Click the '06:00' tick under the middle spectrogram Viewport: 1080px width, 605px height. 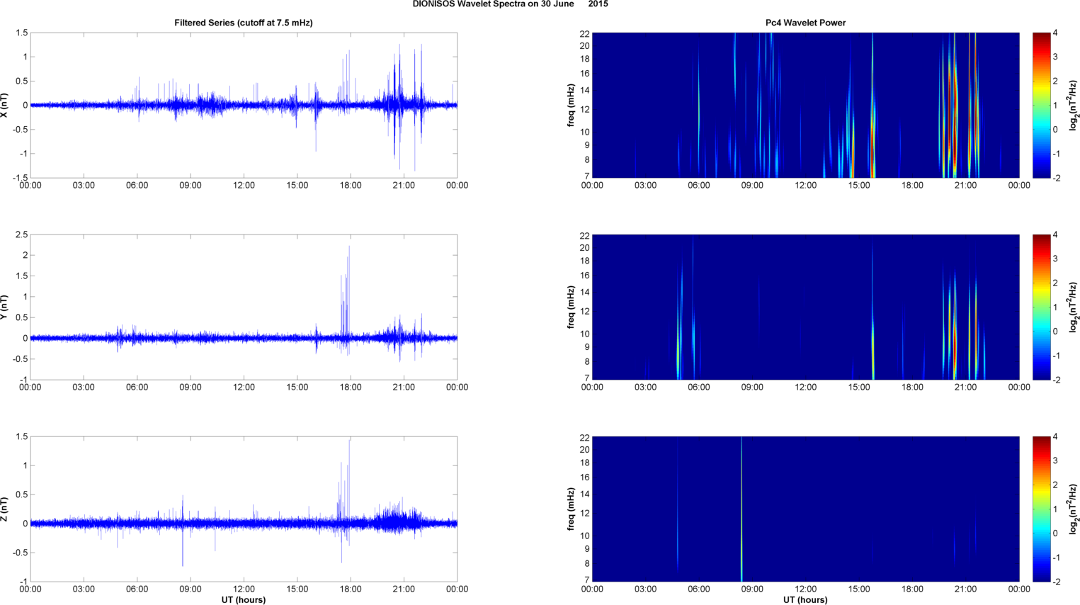pos(699,388)
